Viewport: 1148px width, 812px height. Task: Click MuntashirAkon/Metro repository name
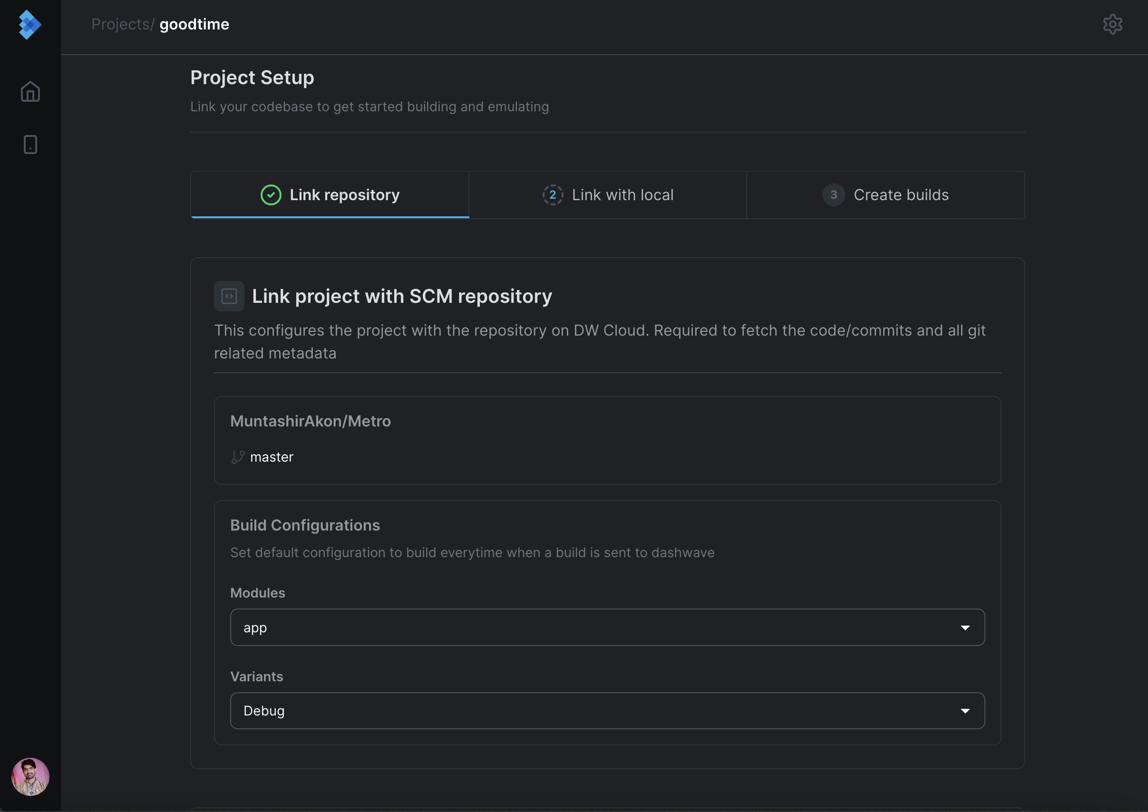click(310, 421)
